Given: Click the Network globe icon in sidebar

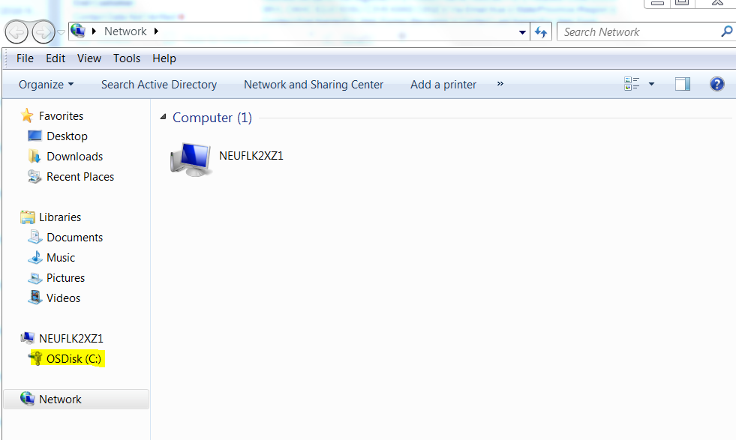Looking at the screenshot, I should (27, 399).
